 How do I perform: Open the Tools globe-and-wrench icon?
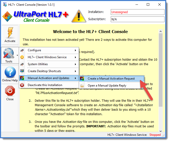click(x=8, y=53)
